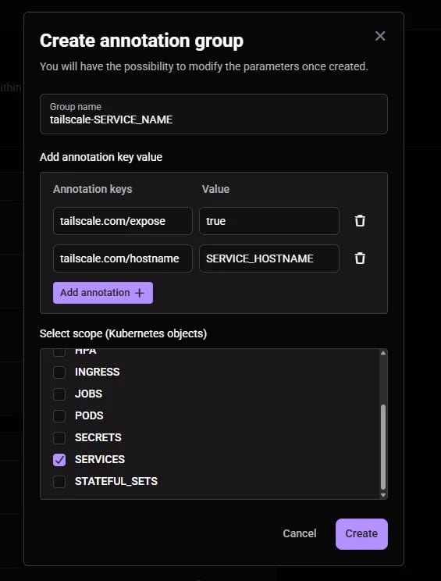This screenshot has width=441, height=581.
Task: Click the scope list scroll-down arrow
Action: [383, 495]
